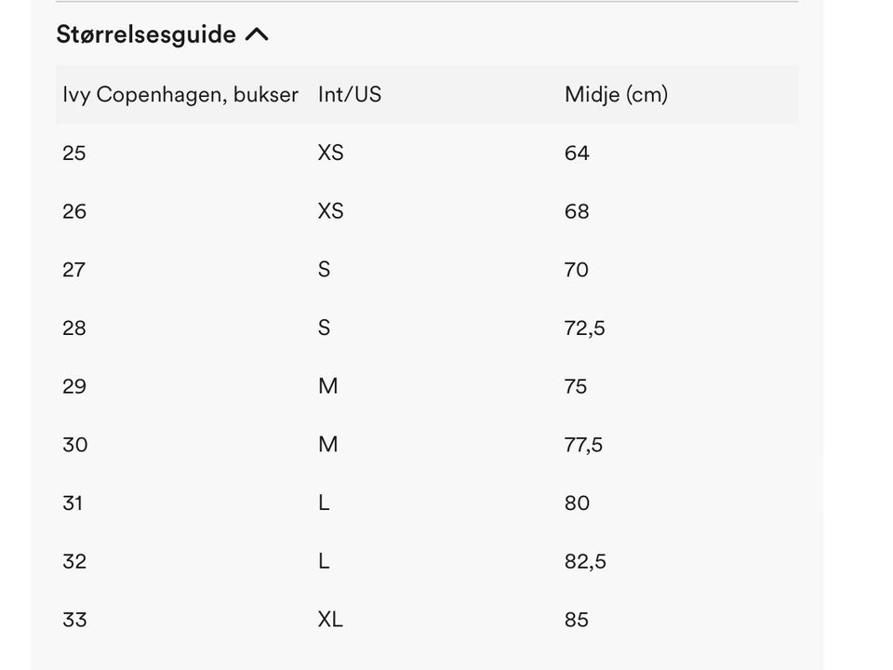Select size 25 in the table
This screenshot has height=670, width=893.
pos(74,153)
